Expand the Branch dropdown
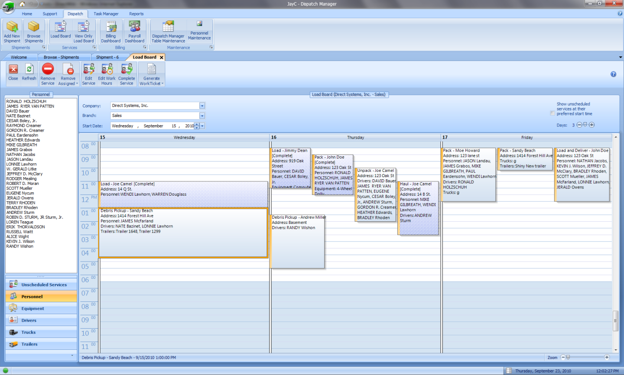The height and width of the screenshot is (375, 624). tap(202, 116)
